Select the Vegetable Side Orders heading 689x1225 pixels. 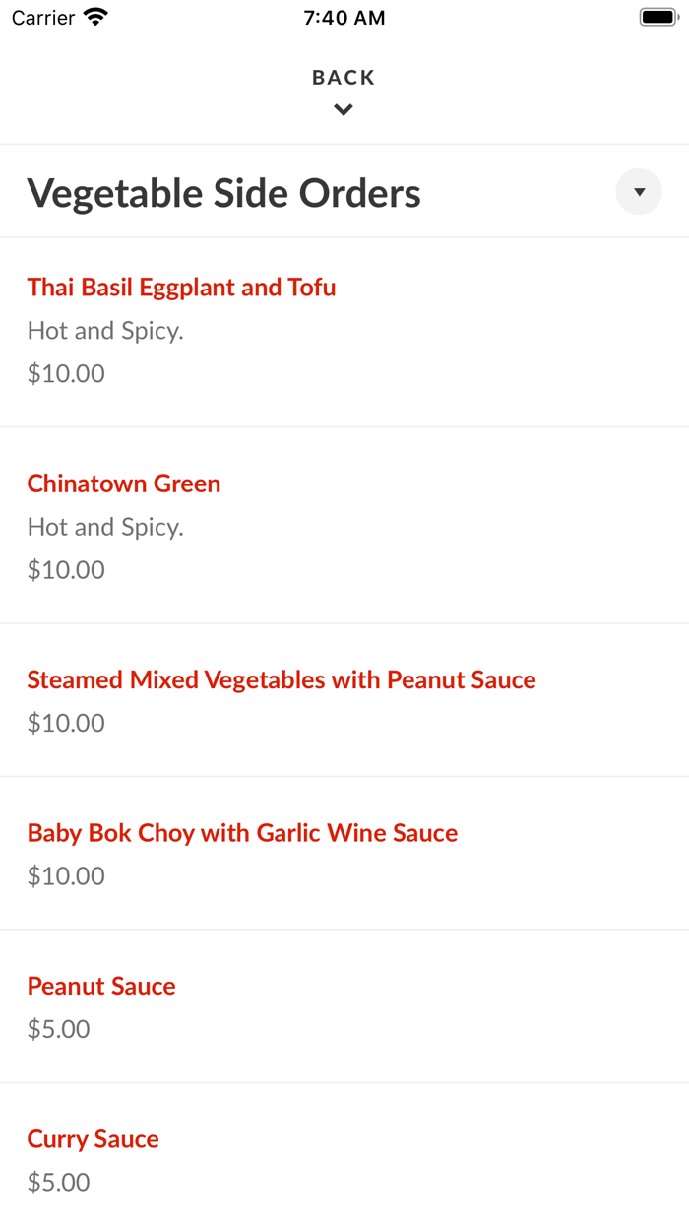click(x=224, y=193)
